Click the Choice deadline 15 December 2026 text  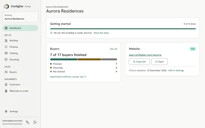(x=148, y=70)
